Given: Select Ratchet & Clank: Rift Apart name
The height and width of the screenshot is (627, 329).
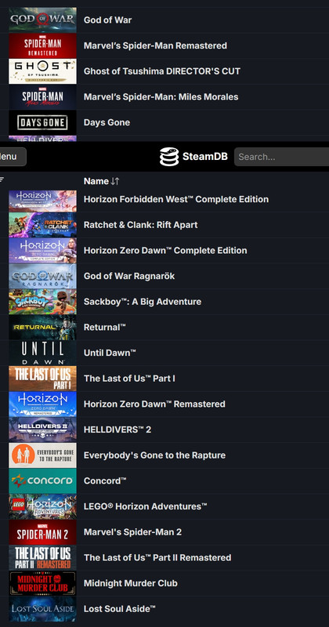Looking at the screenshot, I should pyautogui.click(x=141, y=225).
